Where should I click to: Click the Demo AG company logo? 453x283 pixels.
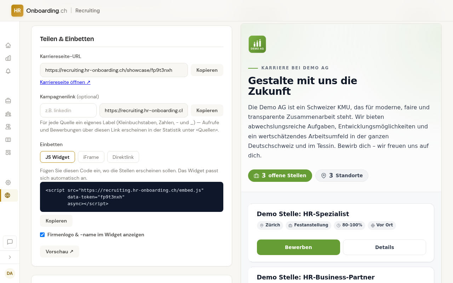257,44
